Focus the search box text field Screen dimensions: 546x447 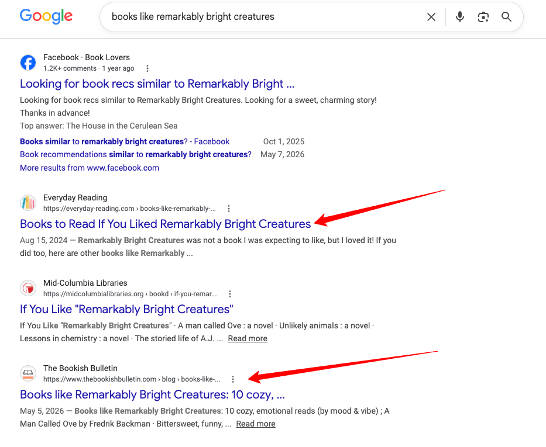tap(265, 17)
